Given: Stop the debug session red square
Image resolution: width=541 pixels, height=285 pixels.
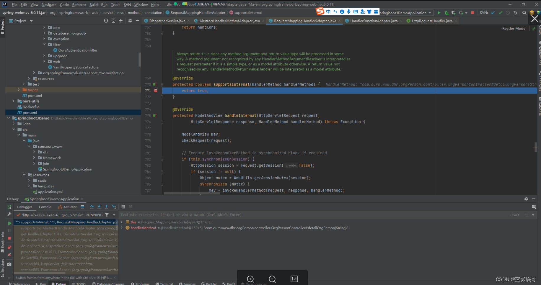Looking at the screenshot, I should (x=9, y=238).
